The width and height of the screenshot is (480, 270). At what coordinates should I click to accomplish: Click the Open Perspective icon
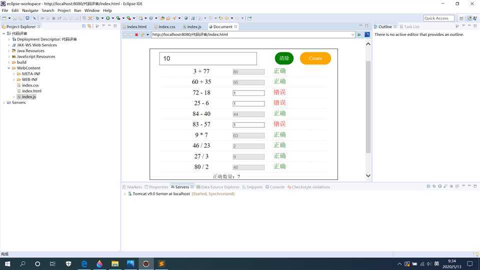(x=461, y=18)
